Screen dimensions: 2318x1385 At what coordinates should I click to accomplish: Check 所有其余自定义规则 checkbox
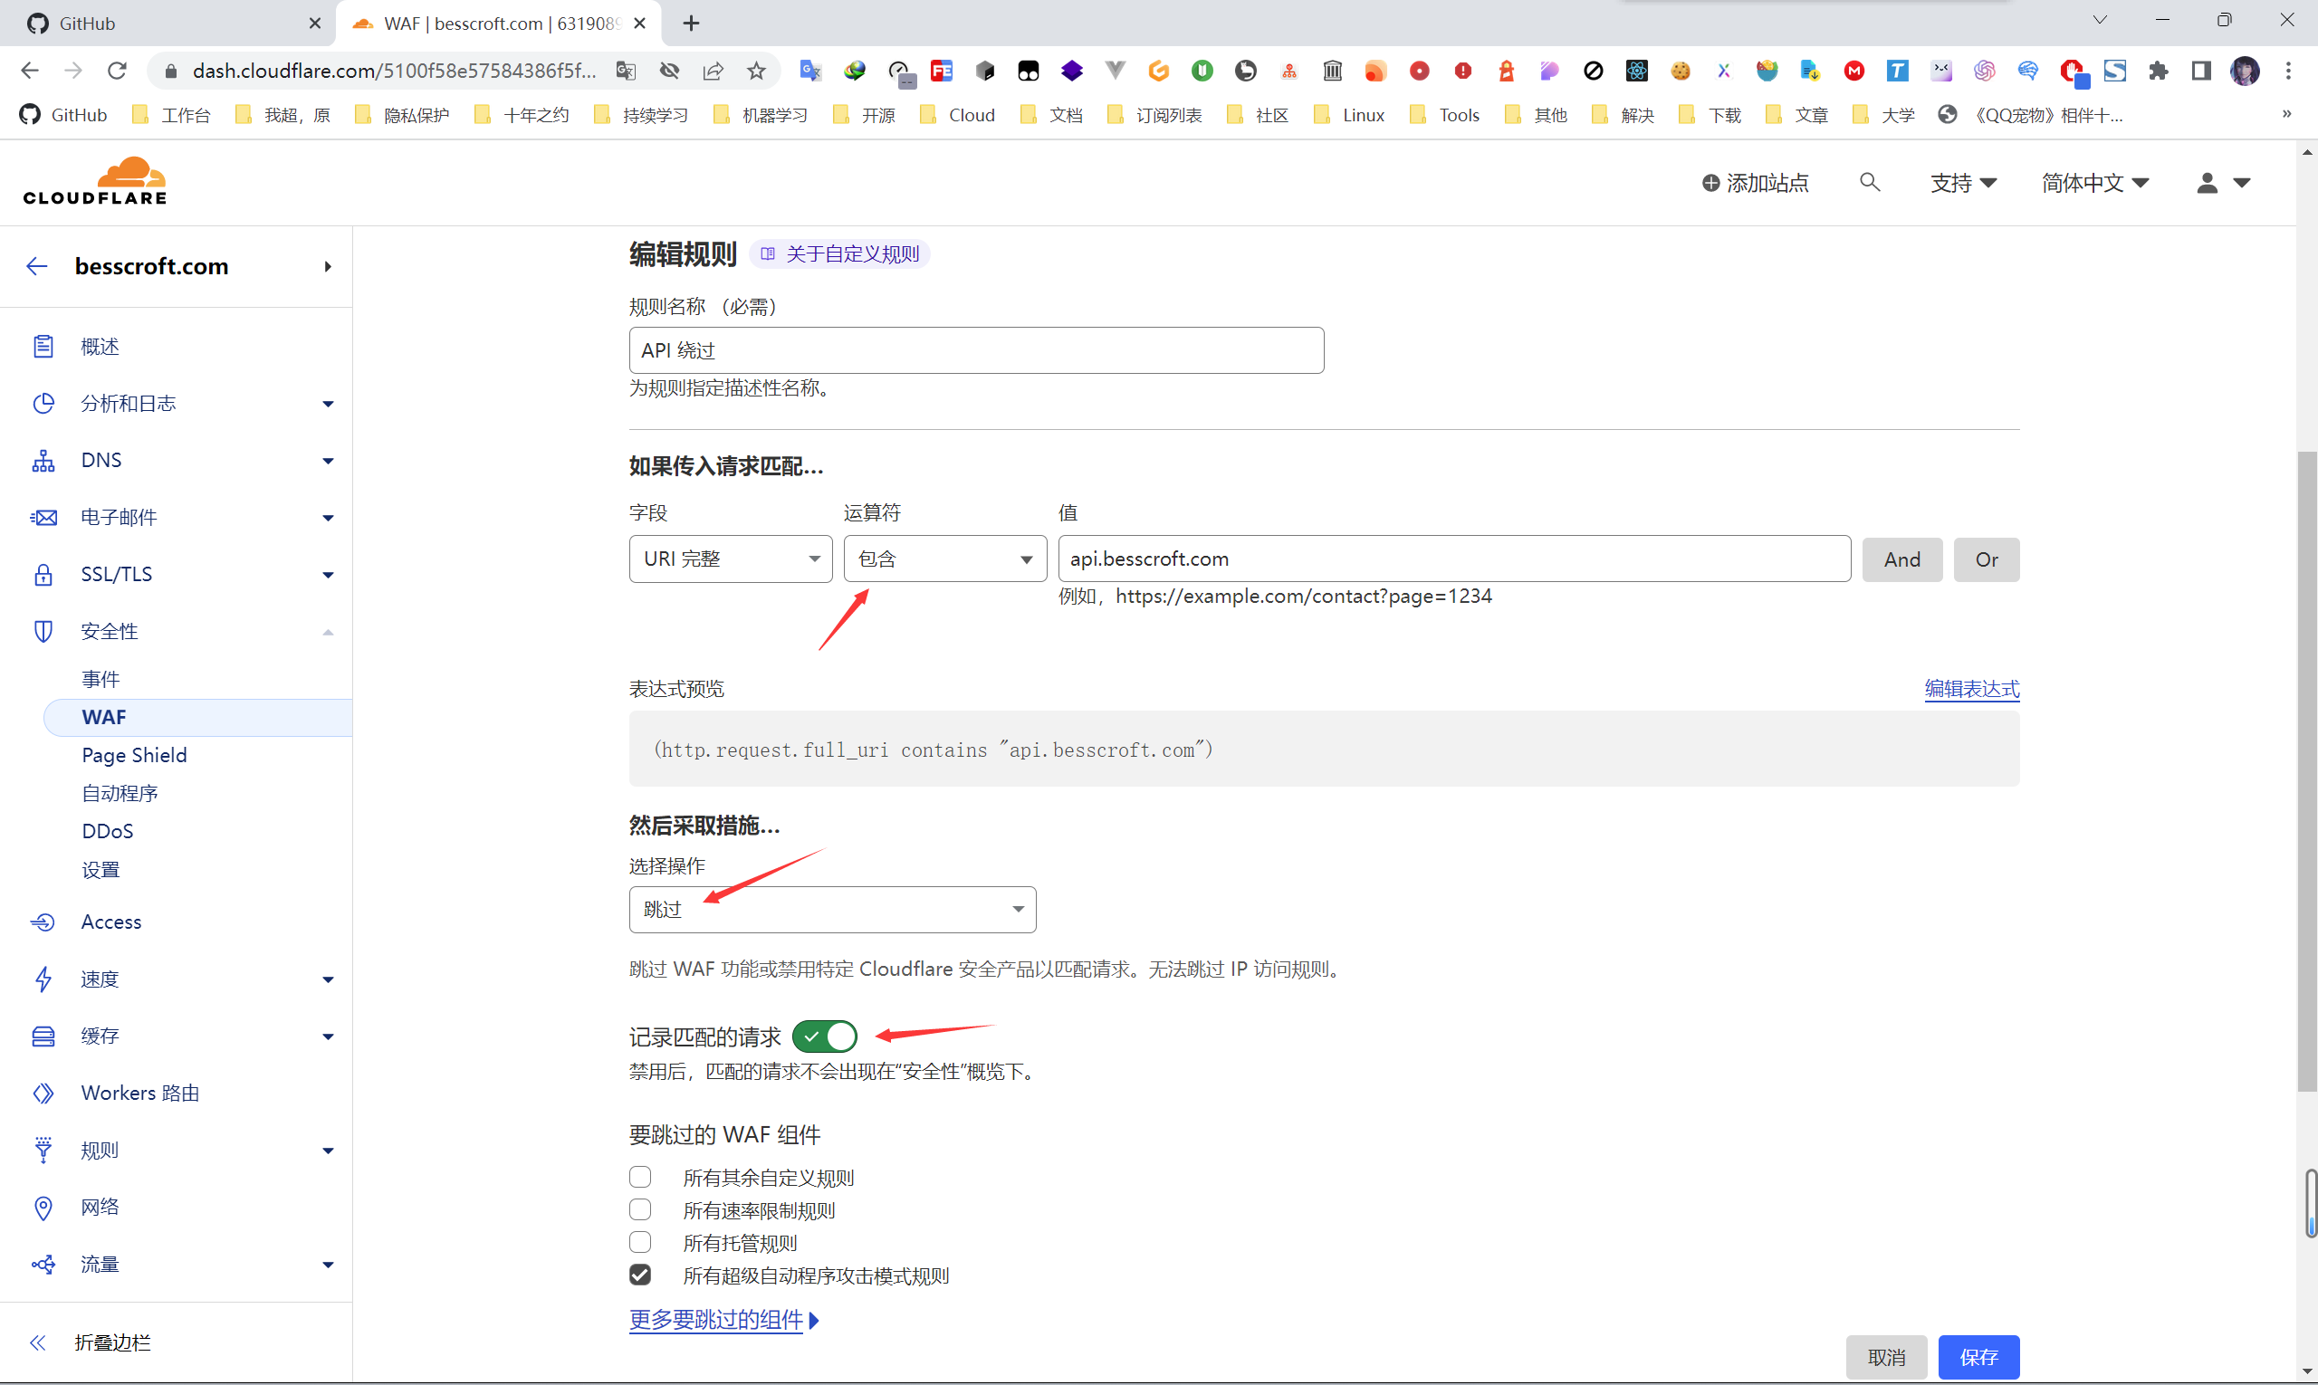[640, 1177]
